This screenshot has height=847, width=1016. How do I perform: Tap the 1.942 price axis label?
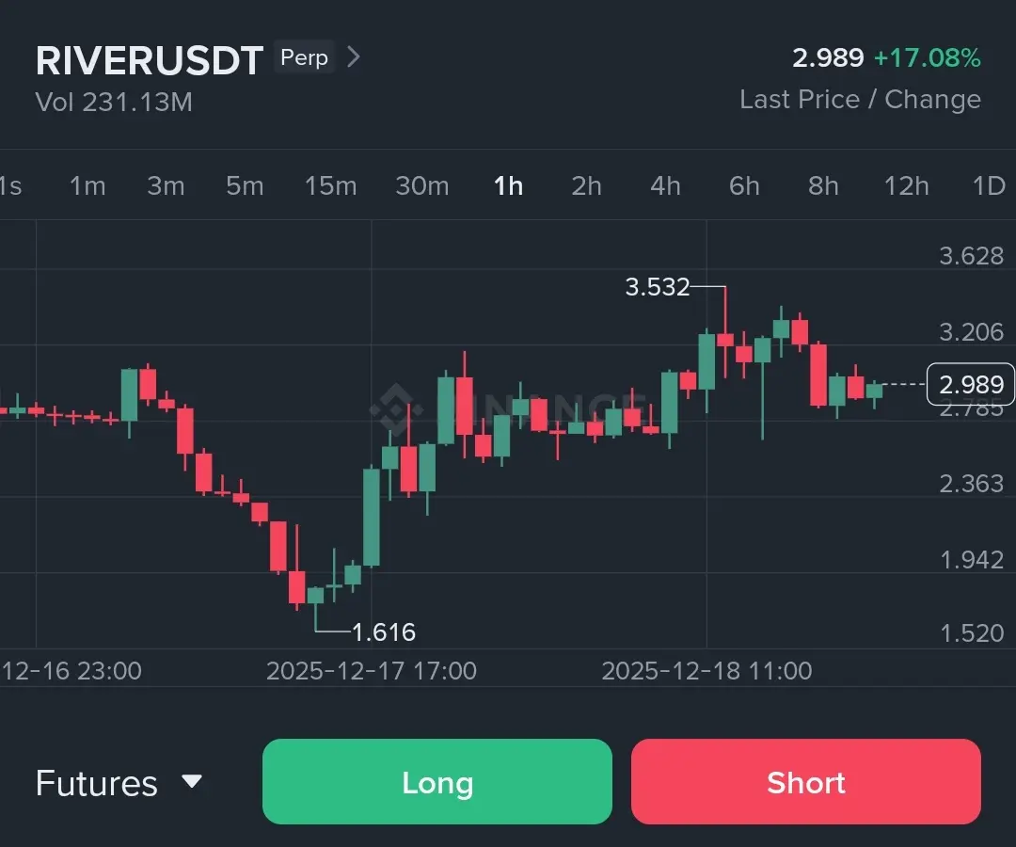[971, 559]
